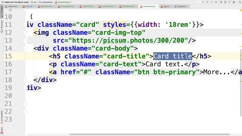Click the closing </div> on line 18

45,80
